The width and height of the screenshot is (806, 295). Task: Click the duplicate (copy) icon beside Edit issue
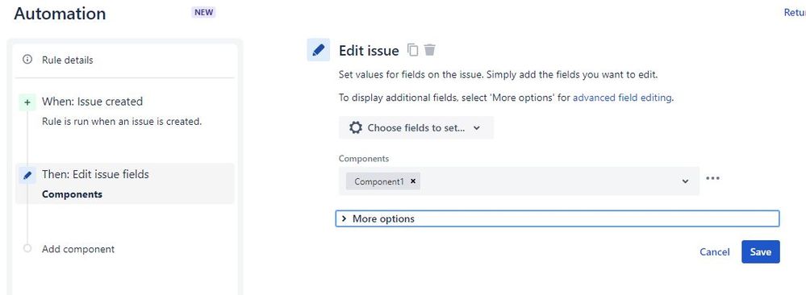tap(413, 50)
